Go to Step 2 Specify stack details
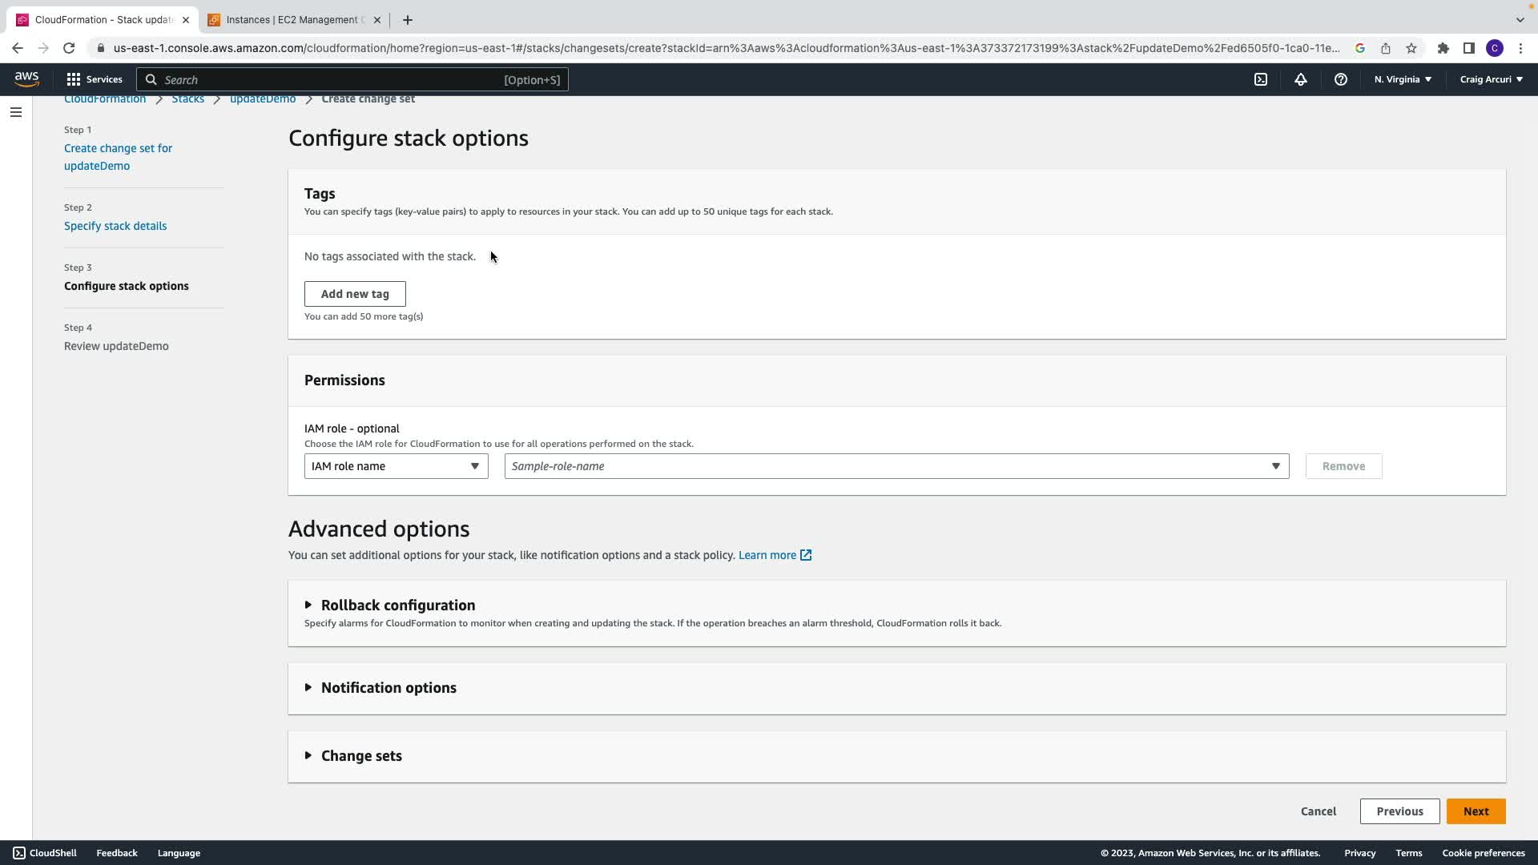Viewport: 1538px width, 865px height. (115, 226)
